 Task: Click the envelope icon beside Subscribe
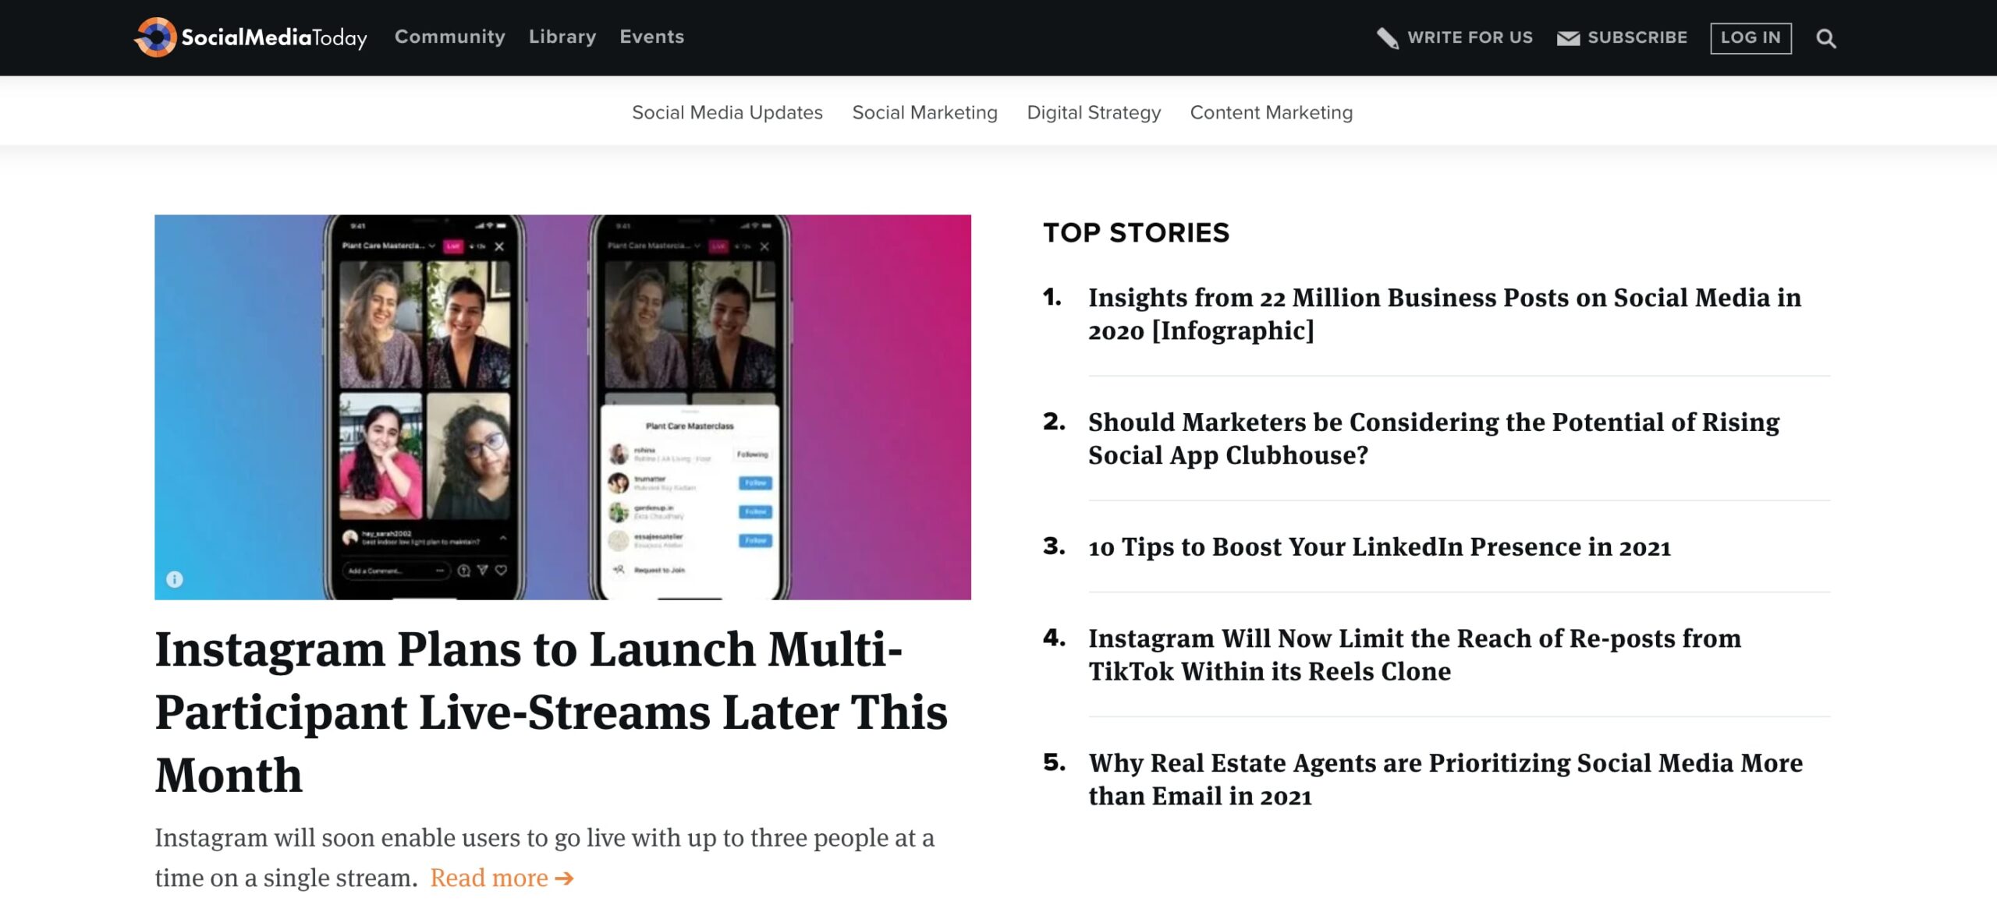coord(1568,38)
